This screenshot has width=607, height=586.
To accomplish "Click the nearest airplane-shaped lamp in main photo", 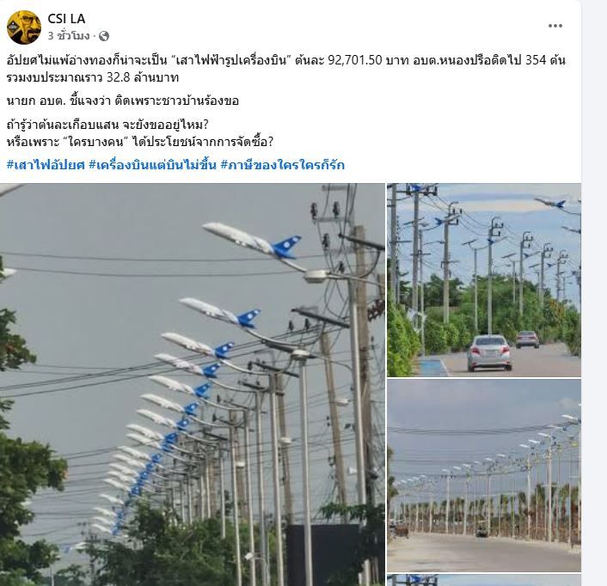I will [253, 241].
